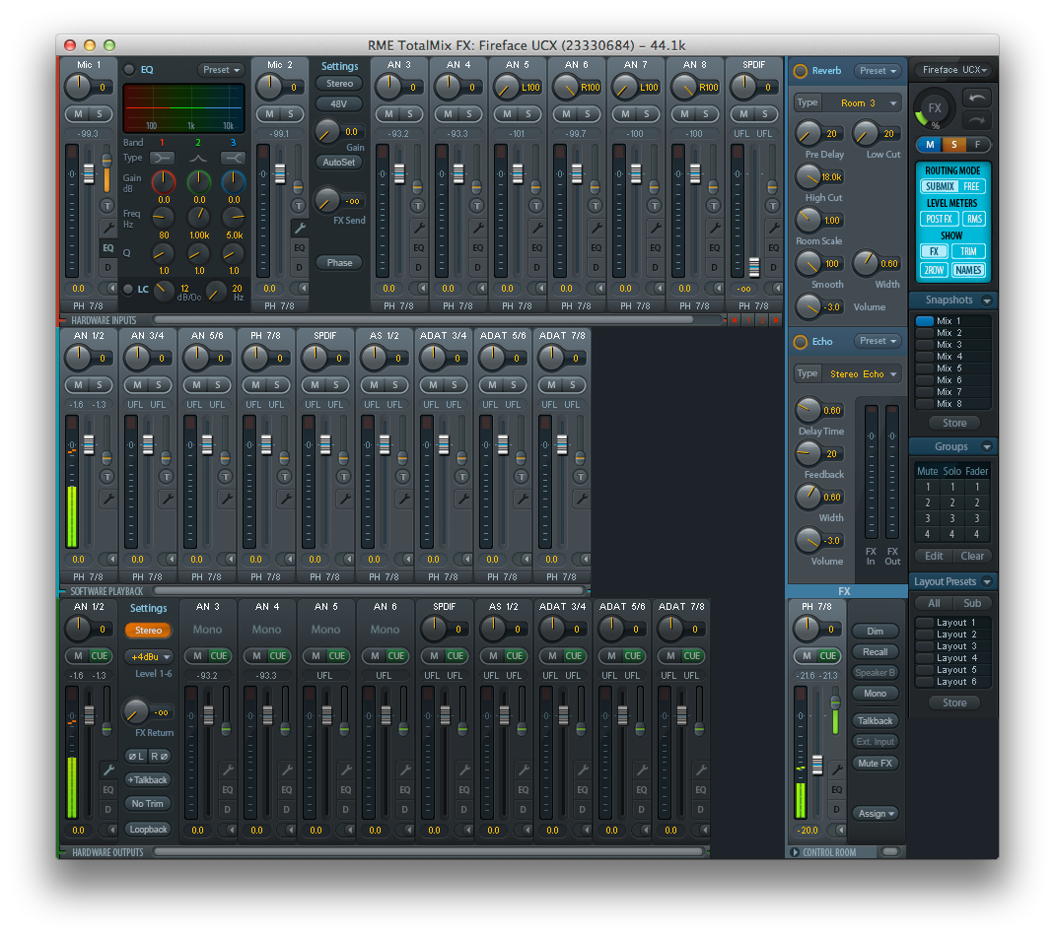This screenshot has width=1055, height=937.
Task: Click the FX percentage knob at top right
Action: coord(934,108)
